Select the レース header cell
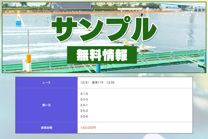The width and height of the screenshot is (208, 139). point(46,82)
